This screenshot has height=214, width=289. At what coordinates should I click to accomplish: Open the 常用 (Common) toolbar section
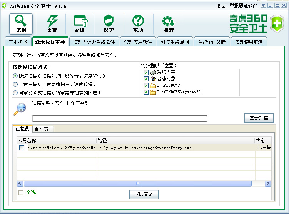coord(21,24)
